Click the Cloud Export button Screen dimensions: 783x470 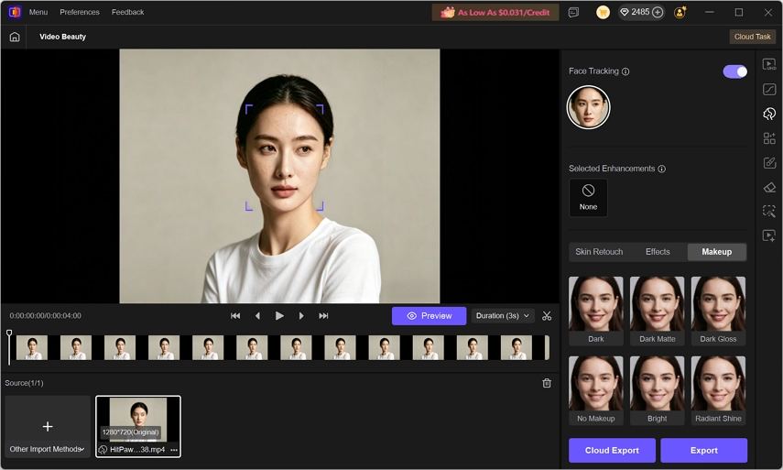tap(612, 450)
